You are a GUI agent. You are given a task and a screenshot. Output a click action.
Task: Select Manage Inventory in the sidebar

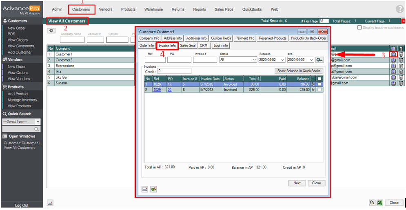pos(22,100)
